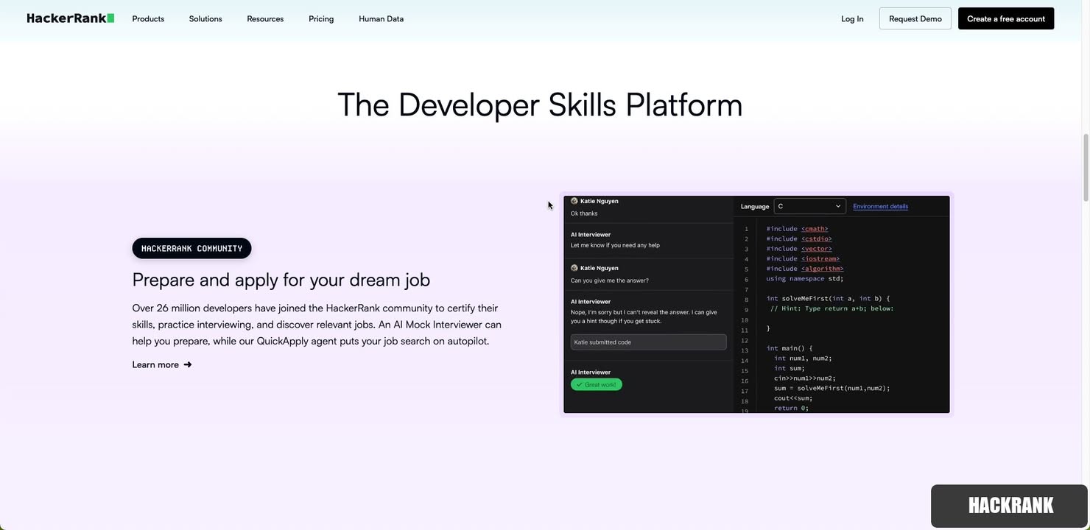
Task: Follow the Learn more text link
Action: 155,364
